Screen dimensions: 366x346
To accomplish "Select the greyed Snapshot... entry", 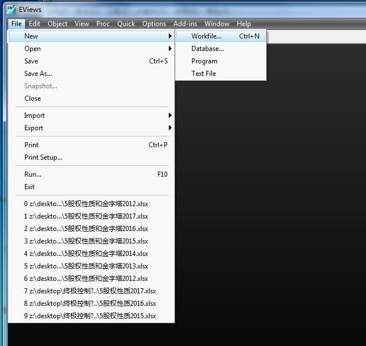I will pyautogui.click(x=91, y=86).
